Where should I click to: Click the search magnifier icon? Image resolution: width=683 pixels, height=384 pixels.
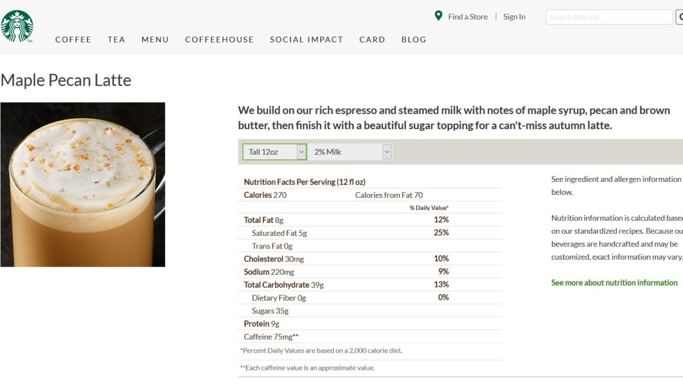(x=680, y=17)
